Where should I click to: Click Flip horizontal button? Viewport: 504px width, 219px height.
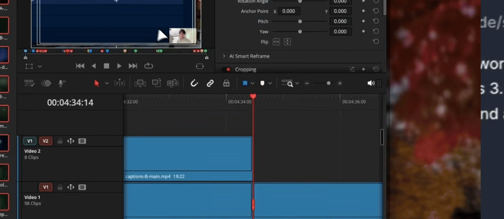tap(276, 42)
